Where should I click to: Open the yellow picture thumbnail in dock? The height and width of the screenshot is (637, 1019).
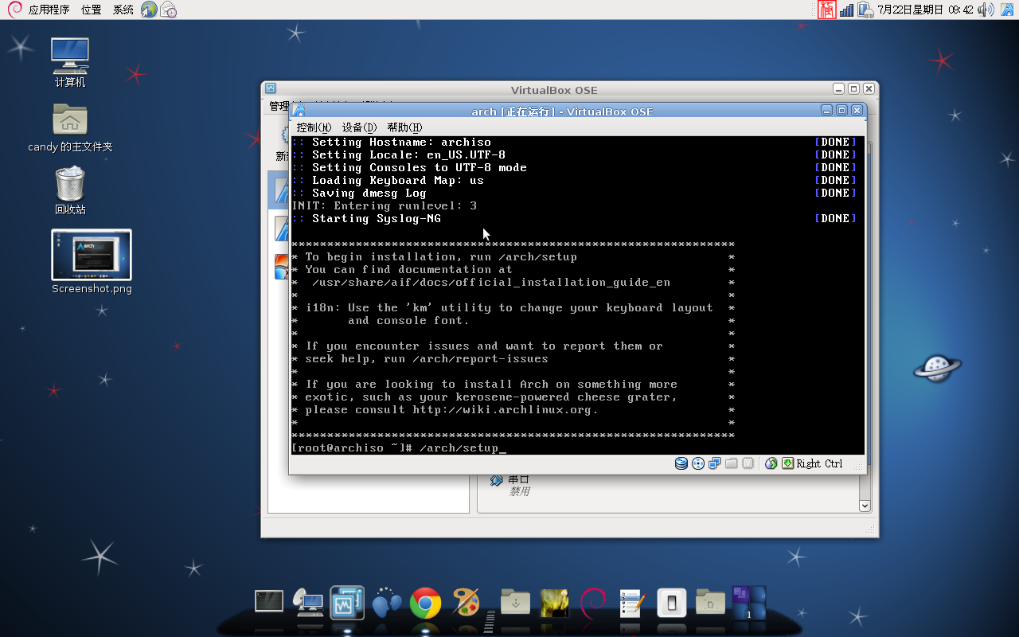click(554, 603)
